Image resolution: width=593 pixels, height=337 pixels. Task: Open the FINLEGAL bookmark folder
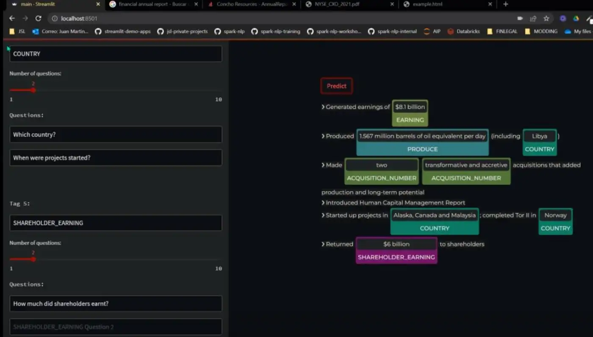[x=502, y=31]
